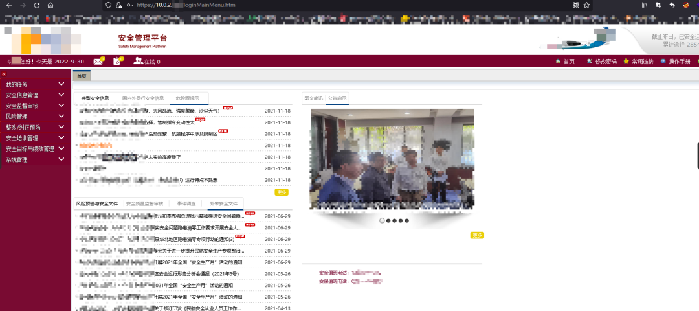
Task: Expand 系统管理 menu chevron
Action: (x=61, y=159)
